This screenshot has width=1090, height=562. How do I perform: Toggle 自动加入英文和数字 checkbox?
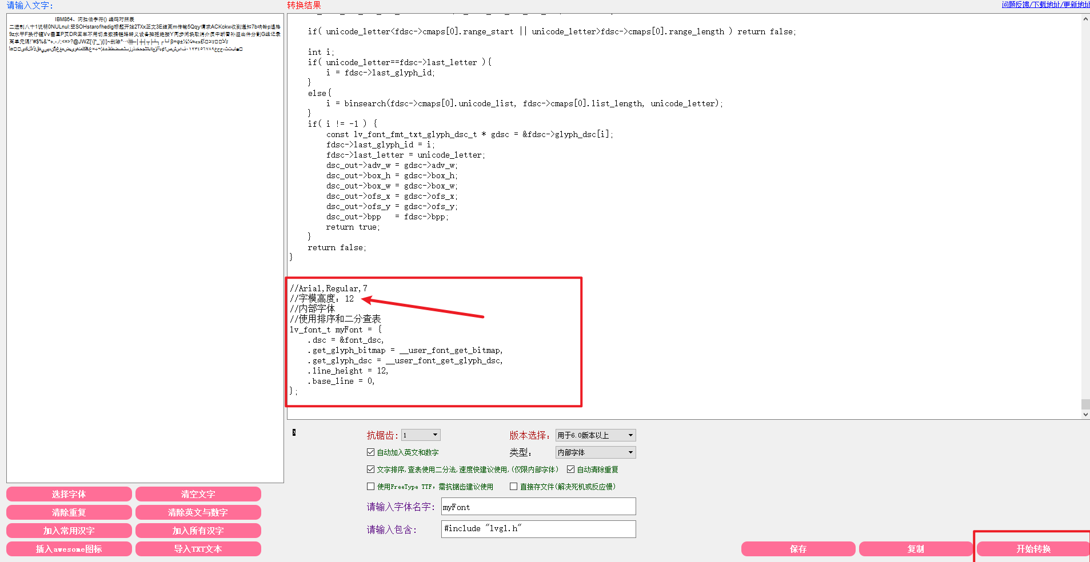pos(371,452)
